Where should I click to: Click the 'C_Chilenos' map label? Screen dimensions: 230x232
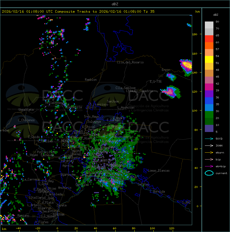pyautogui.click(x=26, y=120)
